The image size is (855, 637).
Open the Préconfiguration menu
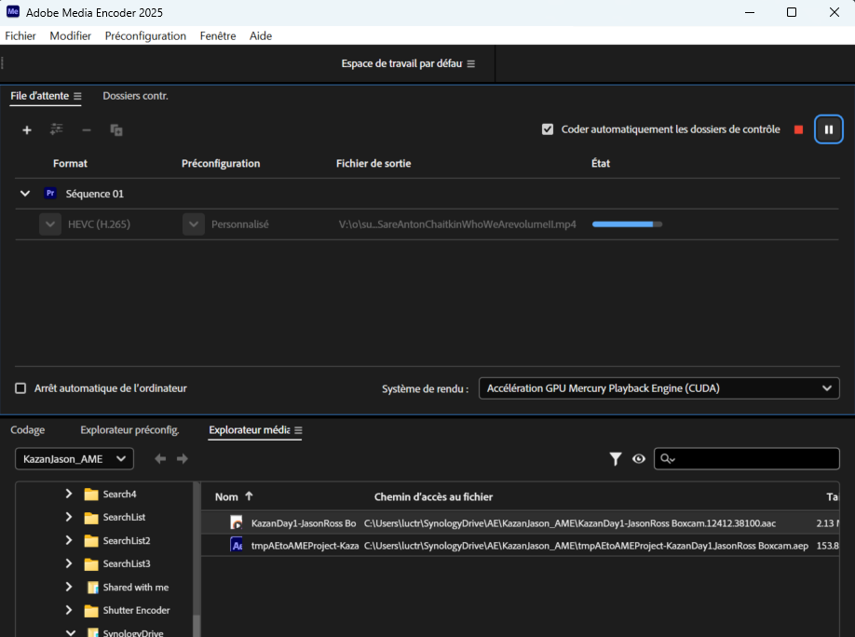145,36
